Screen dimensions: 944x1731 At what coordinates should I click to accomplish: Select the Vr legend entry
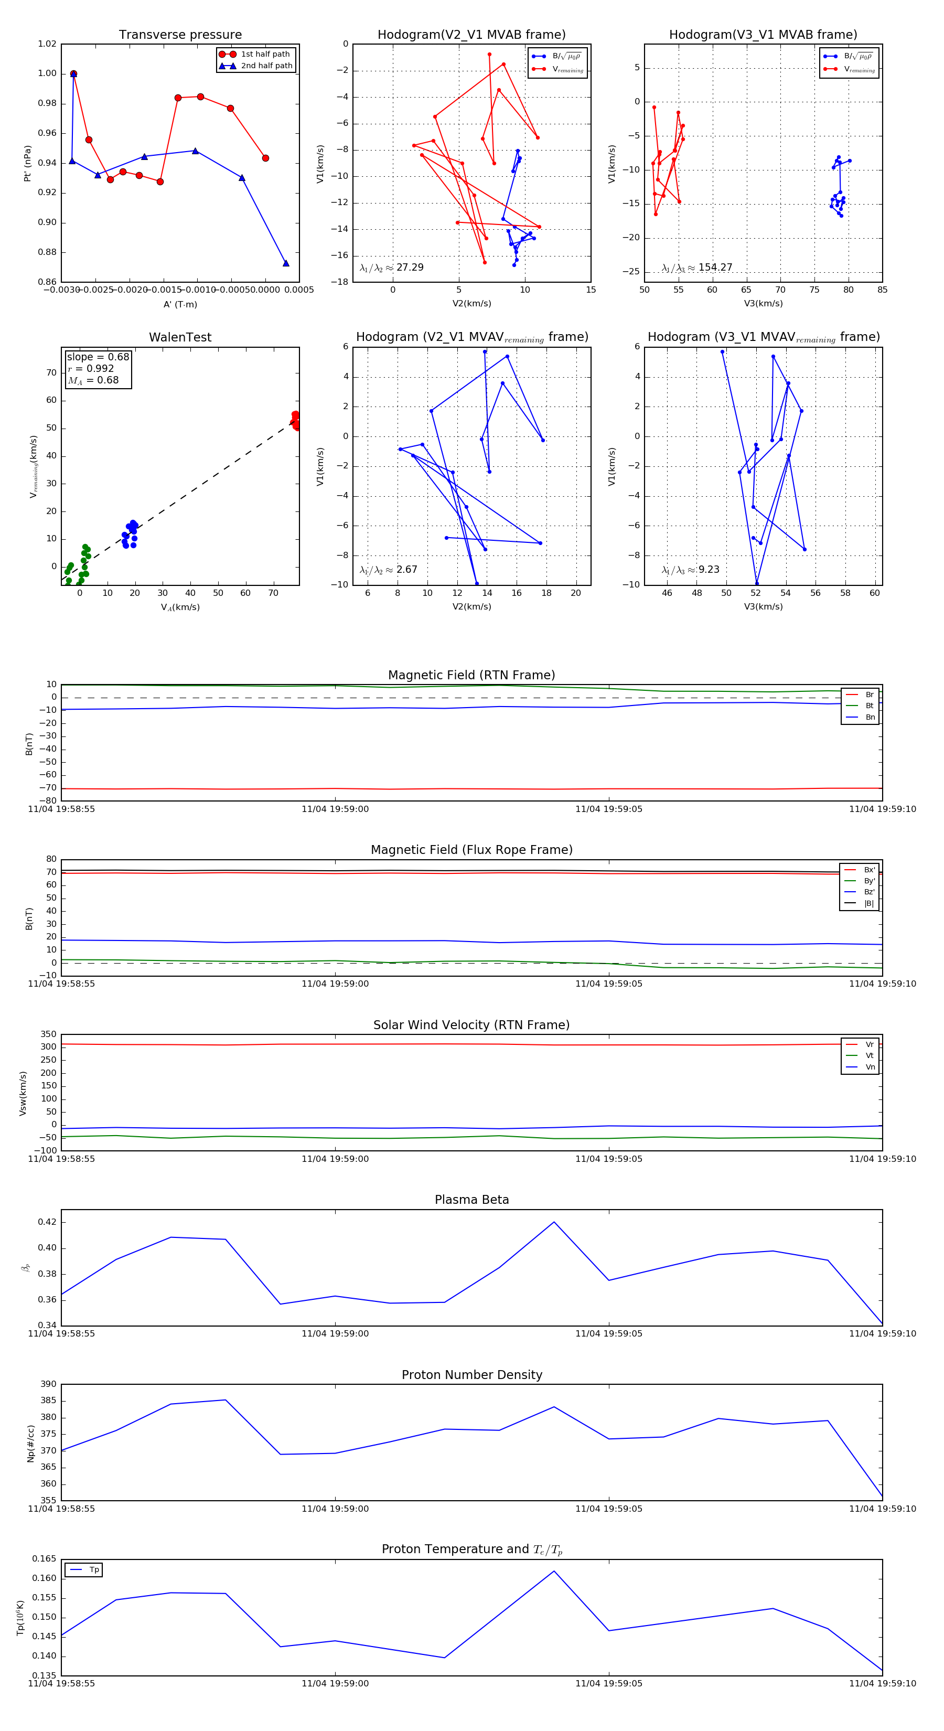pyautogui.click(x=860, y=1045)
